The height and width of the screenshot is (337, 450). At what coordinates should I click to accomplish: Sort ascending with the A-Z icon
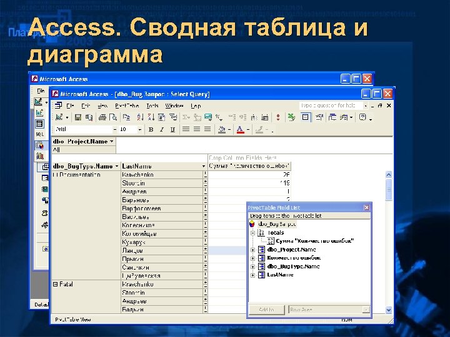pyautogui.click(x=140, y=117)
